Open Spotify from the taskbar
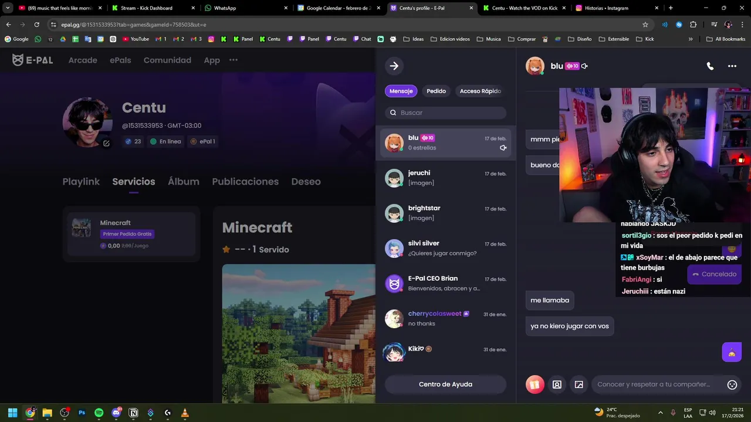Screen dimensions: 751x422 pyautogui.click(x=99, y=413)
